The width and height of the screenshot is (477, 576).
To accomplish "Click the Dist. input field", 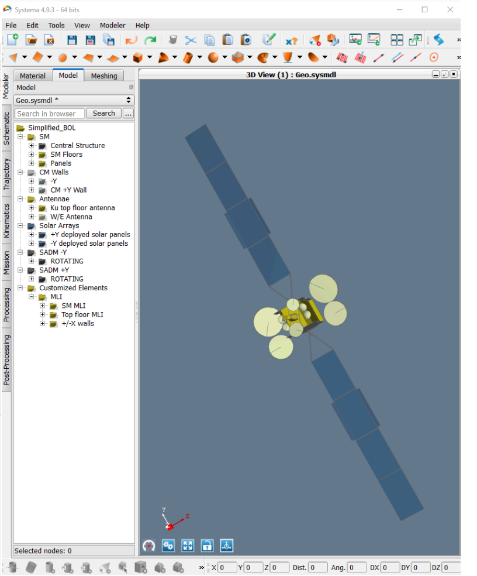I will (x=318, y=568).
